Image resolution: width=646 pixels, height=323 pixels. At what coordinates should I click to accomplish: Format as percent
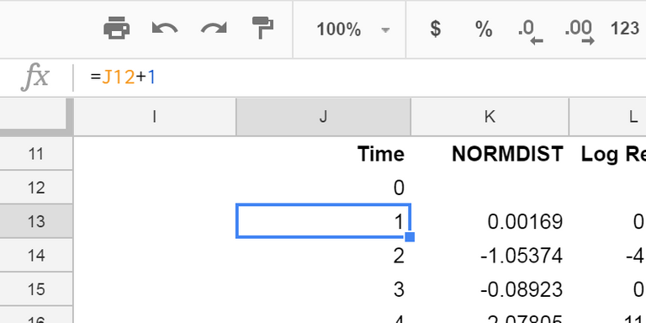pyautogui.click(x=484, y=29)
